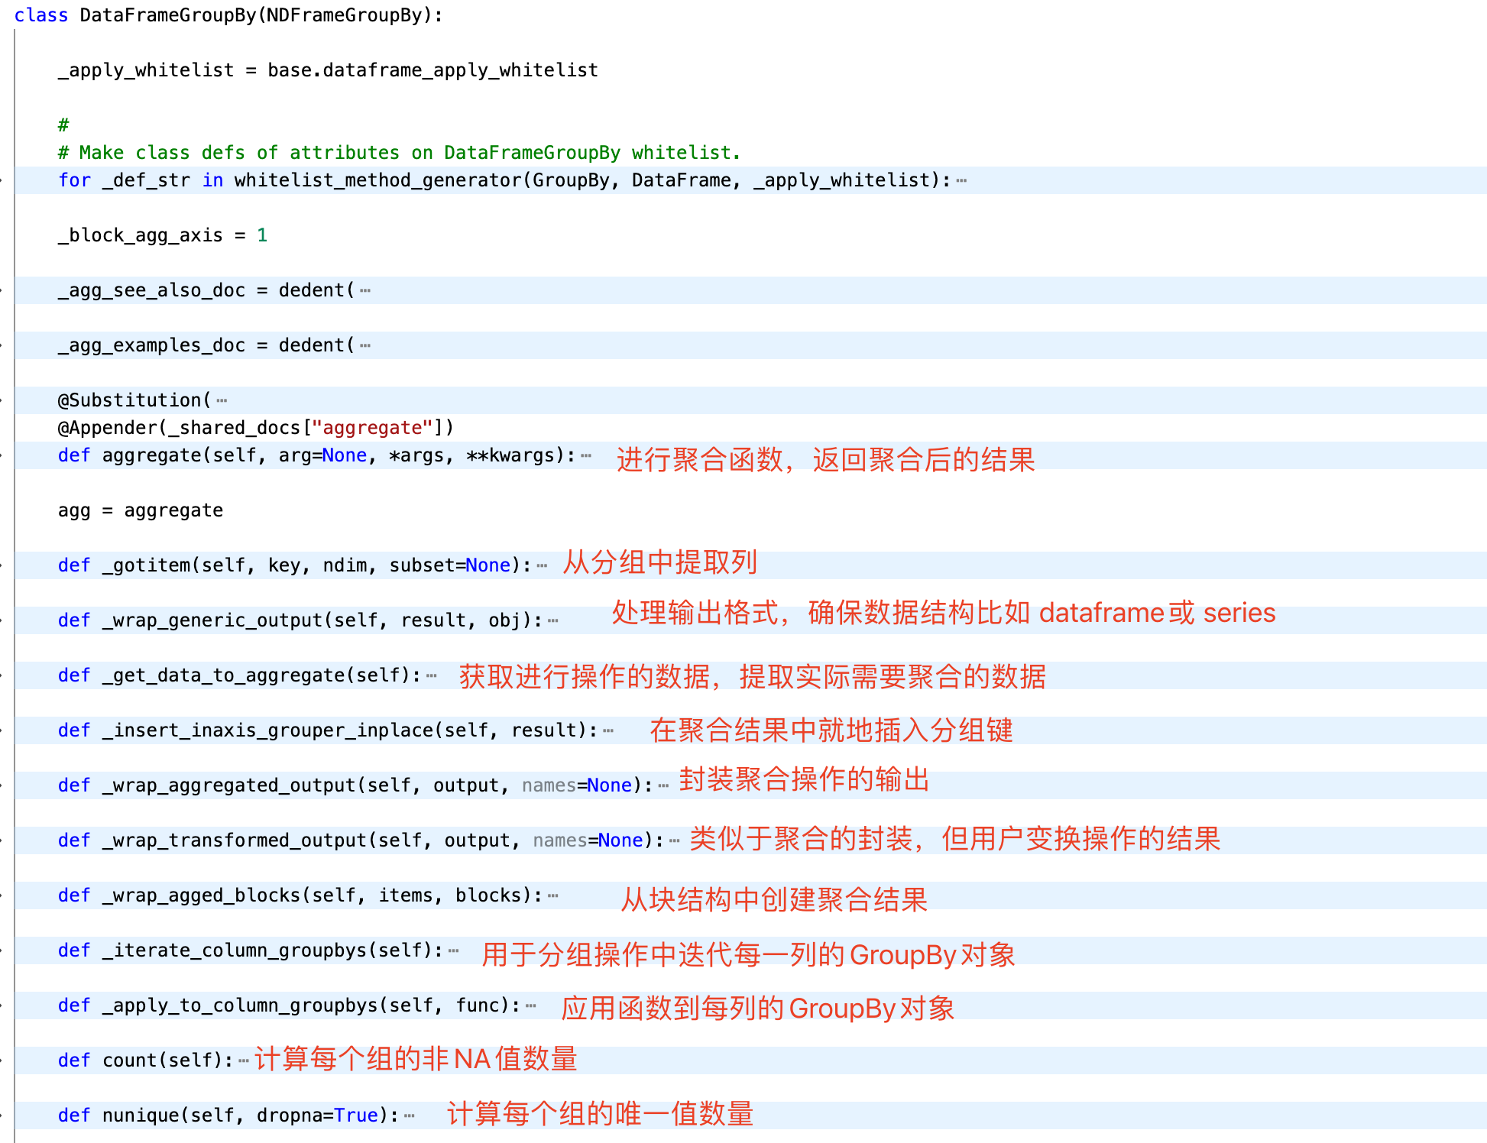Click the _agg_see_also_doc variable name
This screenshot has height=1143, width=1487.
point(151,290)
